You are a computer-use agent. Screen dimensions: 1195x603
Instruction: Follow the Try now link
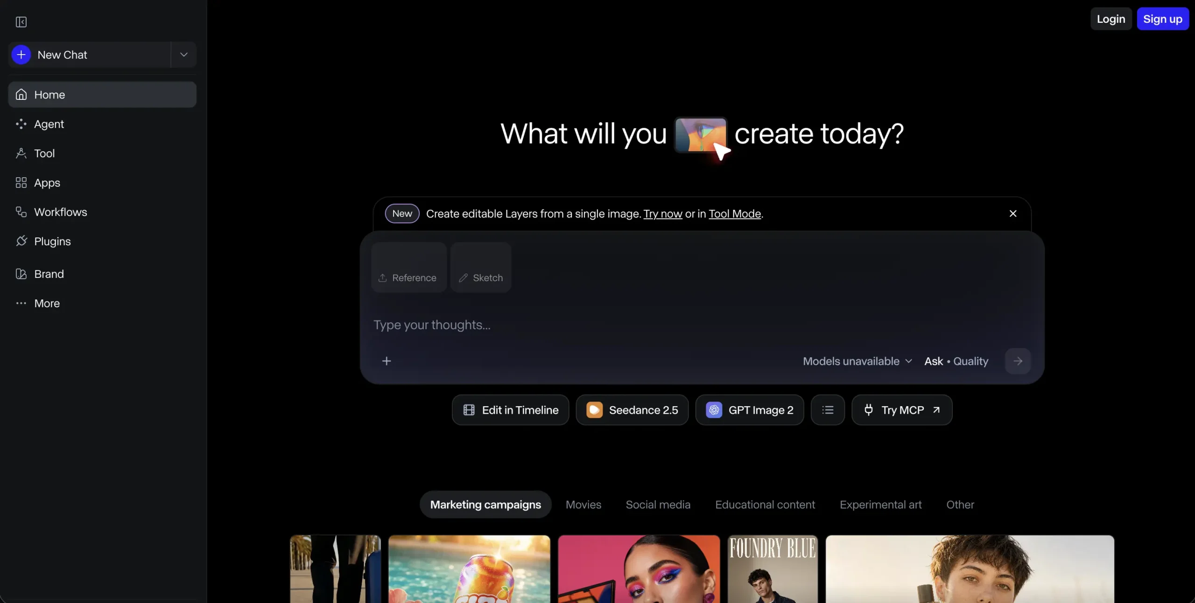(663, 214)
